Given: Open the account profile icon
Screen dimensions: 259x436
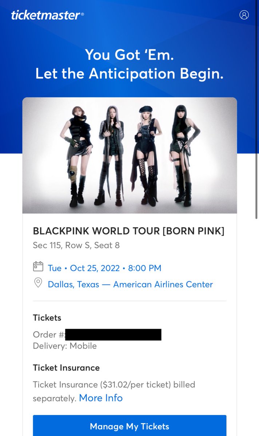Looking at the screenshot, I should click(244, 15).
